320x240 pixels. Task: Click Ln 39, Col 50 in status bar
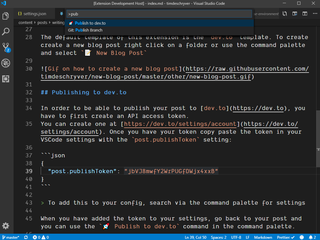[195, 237]
